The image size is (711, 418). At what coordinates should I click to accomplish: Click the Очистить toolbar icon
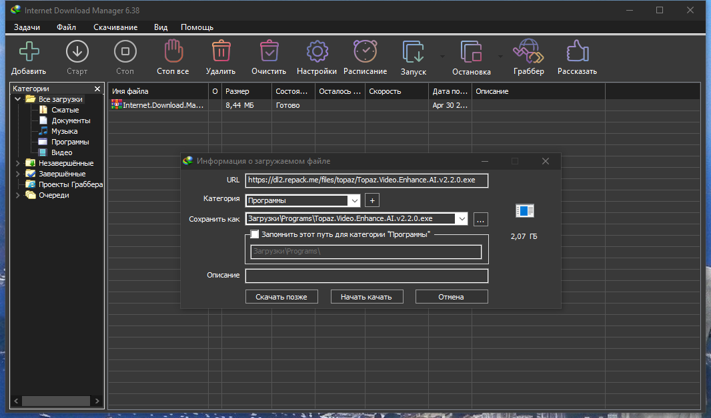(x=269, y=52)
